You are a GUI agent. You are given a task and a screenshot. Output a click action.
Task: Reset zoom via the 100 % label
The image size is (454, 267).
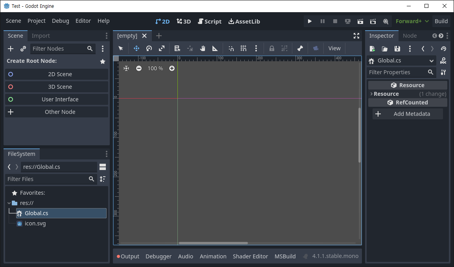(x=155, y=68)
